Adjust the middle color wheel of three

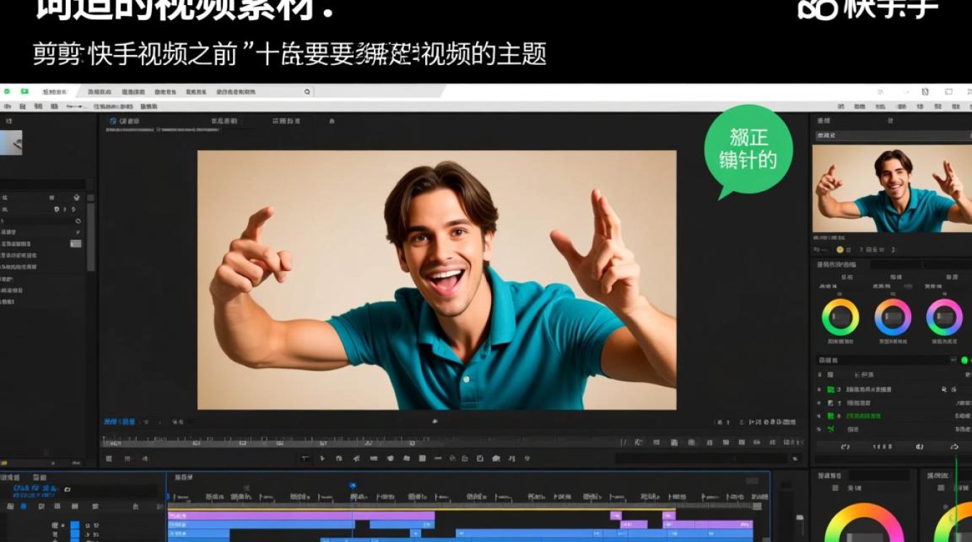[x=892, y=317]
